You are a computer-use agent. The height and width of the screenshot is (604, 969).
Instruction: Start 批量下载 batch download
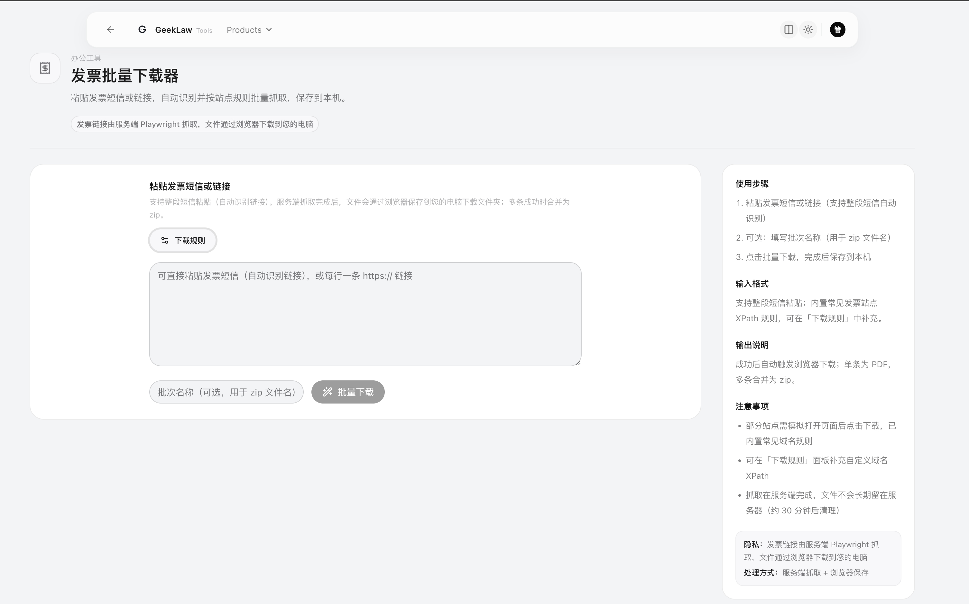(348, 392)
